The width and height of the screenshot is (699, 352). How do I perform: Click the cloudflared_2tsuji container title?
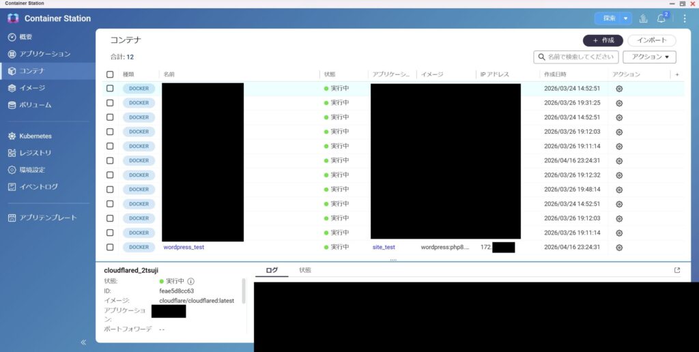(x=131, y=270)
